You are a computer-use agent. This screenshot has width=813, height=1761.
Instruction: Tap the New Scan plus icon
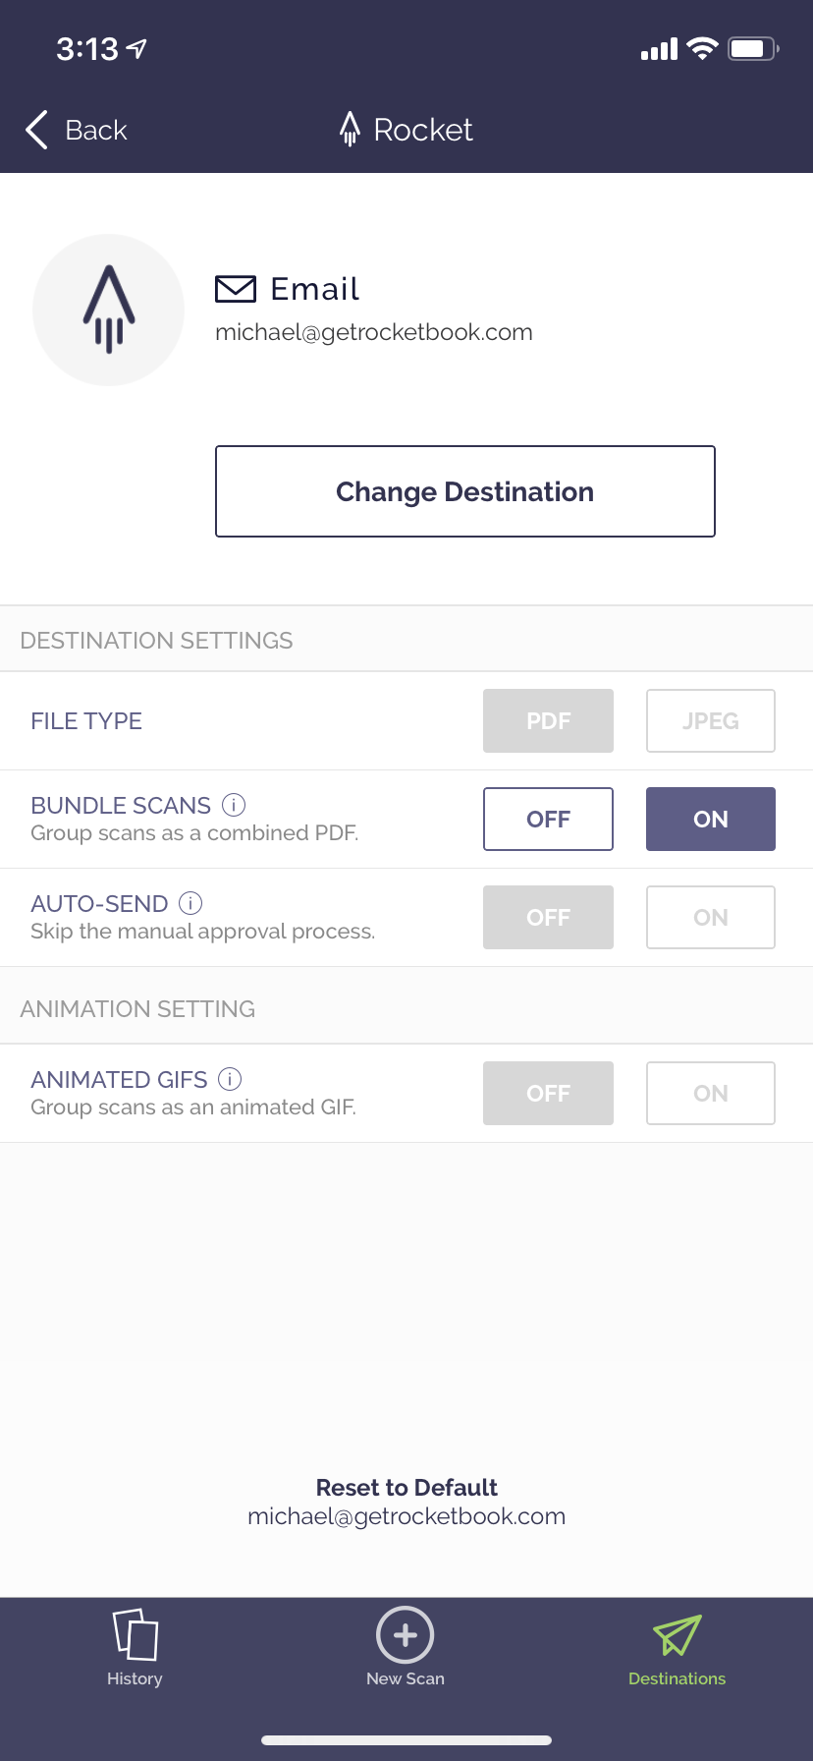(406, 1634)
